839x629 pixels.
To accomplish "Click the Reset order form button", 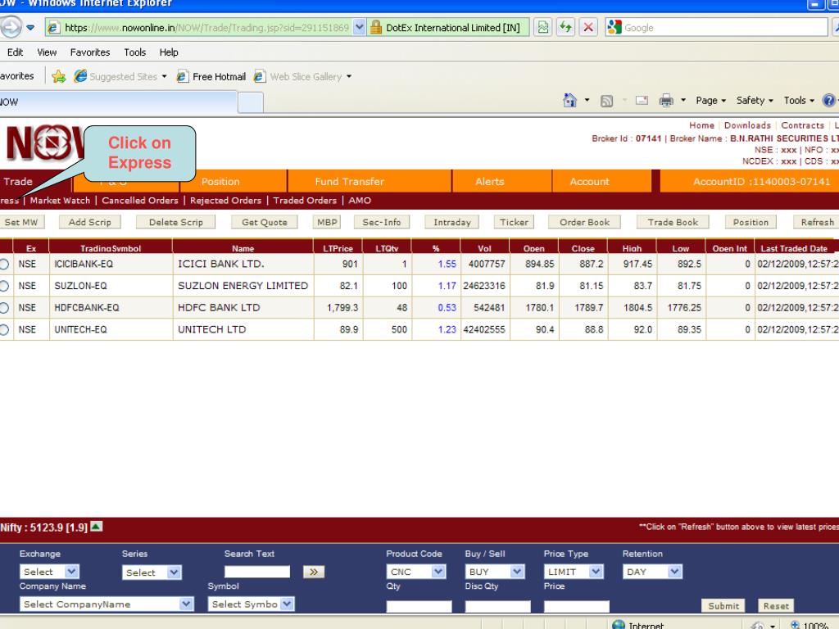I will (776, 605).
